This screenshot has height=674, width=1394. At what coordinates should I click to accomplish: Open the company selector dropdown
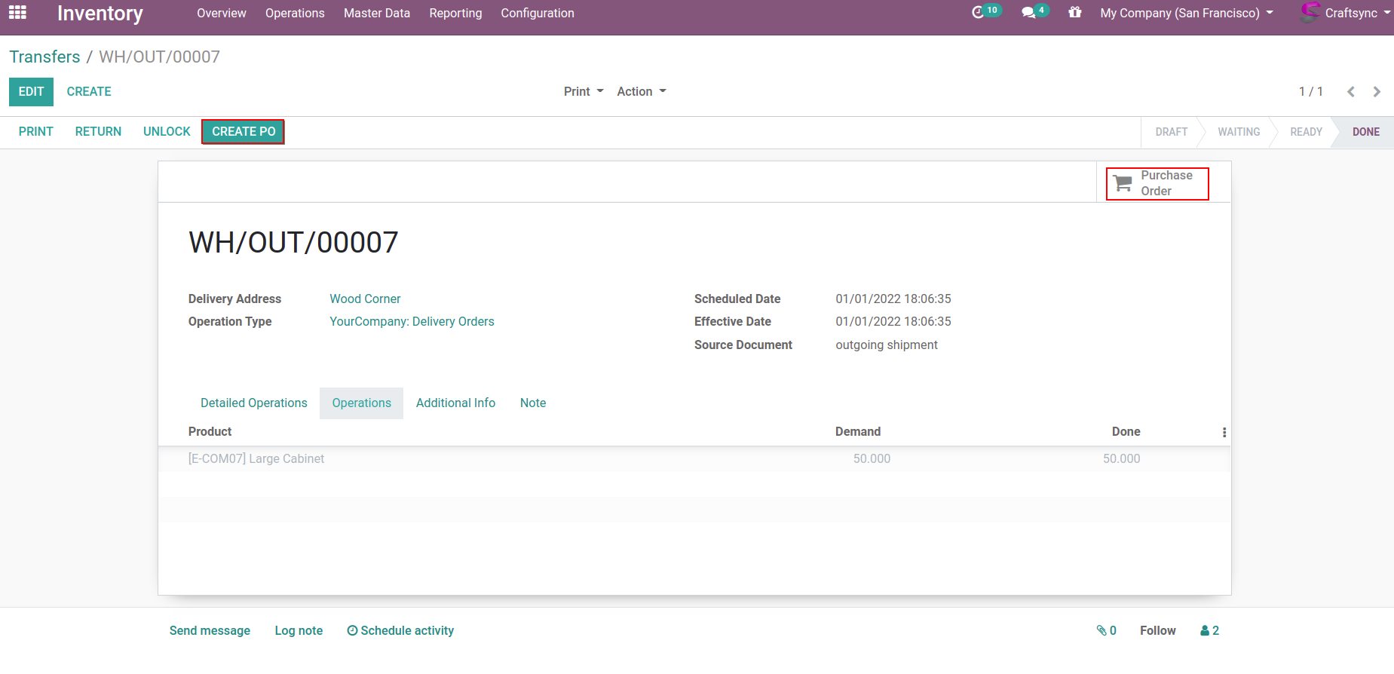tap(1186, 13)
